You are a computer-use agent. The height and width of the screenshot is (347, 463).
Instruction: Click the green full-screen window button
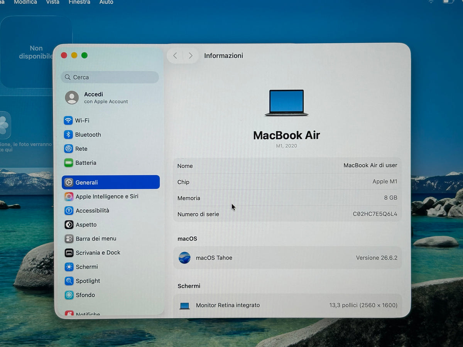pyautogui.click(x=84, y=56)
